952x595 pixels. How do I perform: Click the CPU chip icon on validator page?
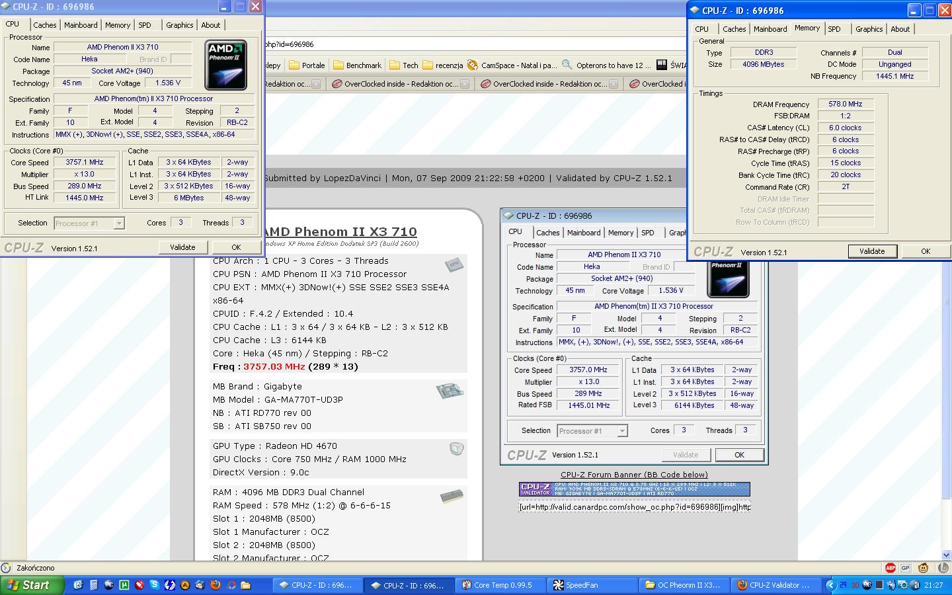tap(454, 264)
